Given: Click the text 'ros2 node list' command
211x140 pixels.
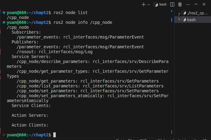Looking at the screenshot, I should [x=70, y=13].
